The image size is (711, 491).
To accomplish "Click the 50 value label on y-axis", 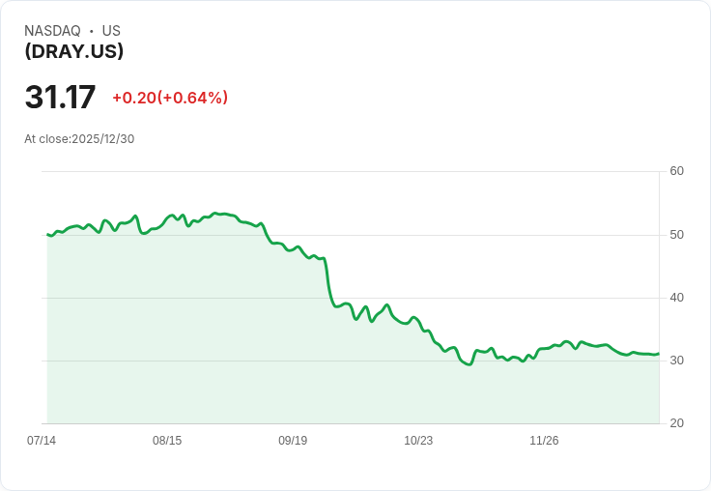I will click(676, 235).
